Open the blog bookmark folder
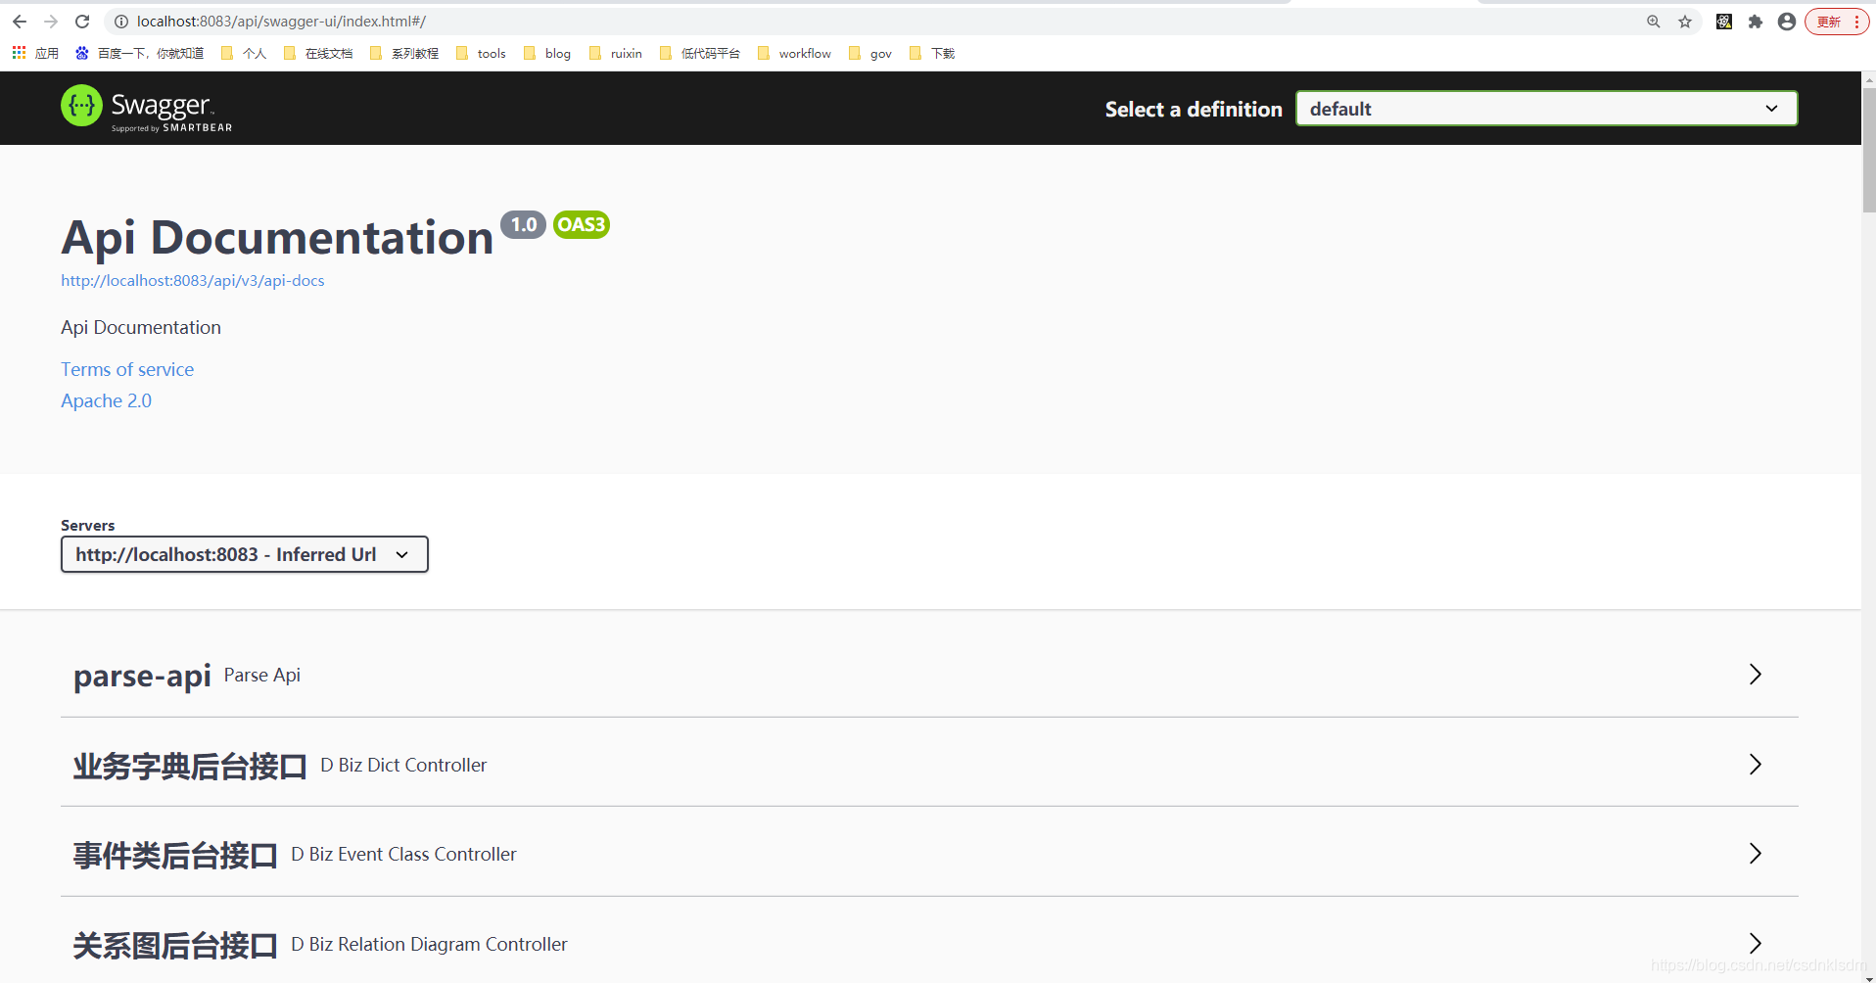Image resolution: width=1876 pixels, height=983 pixels. coord(547,53)
